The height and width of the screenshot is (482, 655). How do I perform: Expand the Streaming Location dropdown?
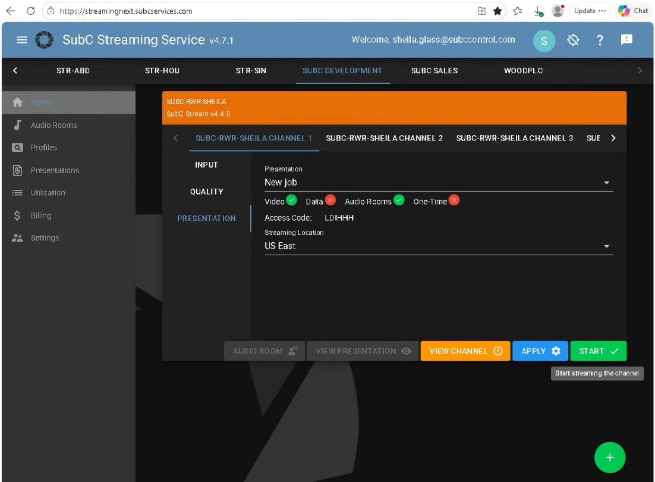[439, 246]
